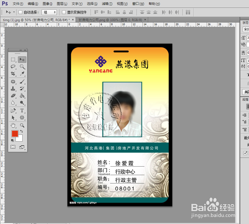This screenshot has width=249, height=224.
Task: Open language dropdown 美国
Action: (246, 92)
